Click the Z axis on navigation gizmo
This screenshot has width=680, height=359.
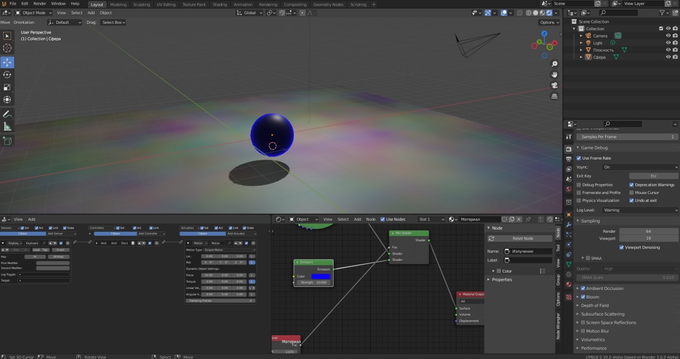click(x=545, y=33)
